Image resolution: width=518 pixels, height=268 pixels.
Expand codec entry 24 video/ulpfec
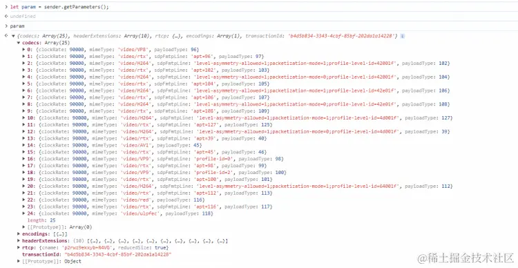23,213
